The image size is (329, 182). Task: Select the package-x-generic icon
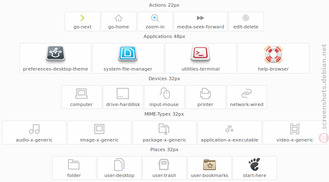[x=164, y=129]
